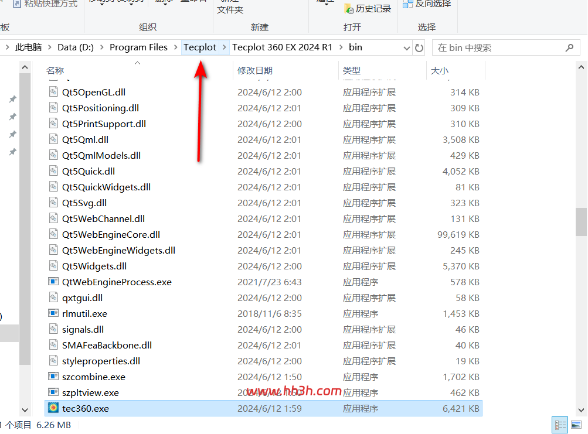Navigate to Data (D:) in breadcrumb
Image resolution: width=588 pixels, height=434 pixels.
[76, 47]
